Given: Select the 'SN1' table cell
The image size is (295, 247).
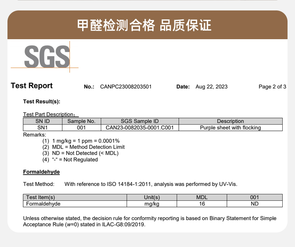Looking at the screenshot, I should pyautogui.click(x=43, y=128).
